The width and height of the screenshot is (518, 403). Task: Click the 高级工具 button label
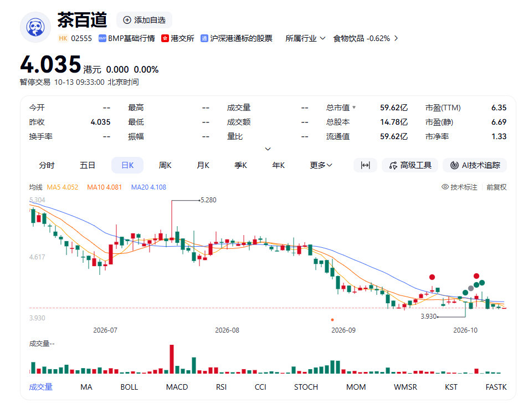416,165
